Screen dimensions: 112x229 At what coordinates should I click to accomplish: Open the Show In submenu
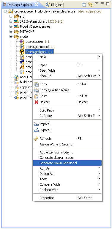tap(67, 76)
